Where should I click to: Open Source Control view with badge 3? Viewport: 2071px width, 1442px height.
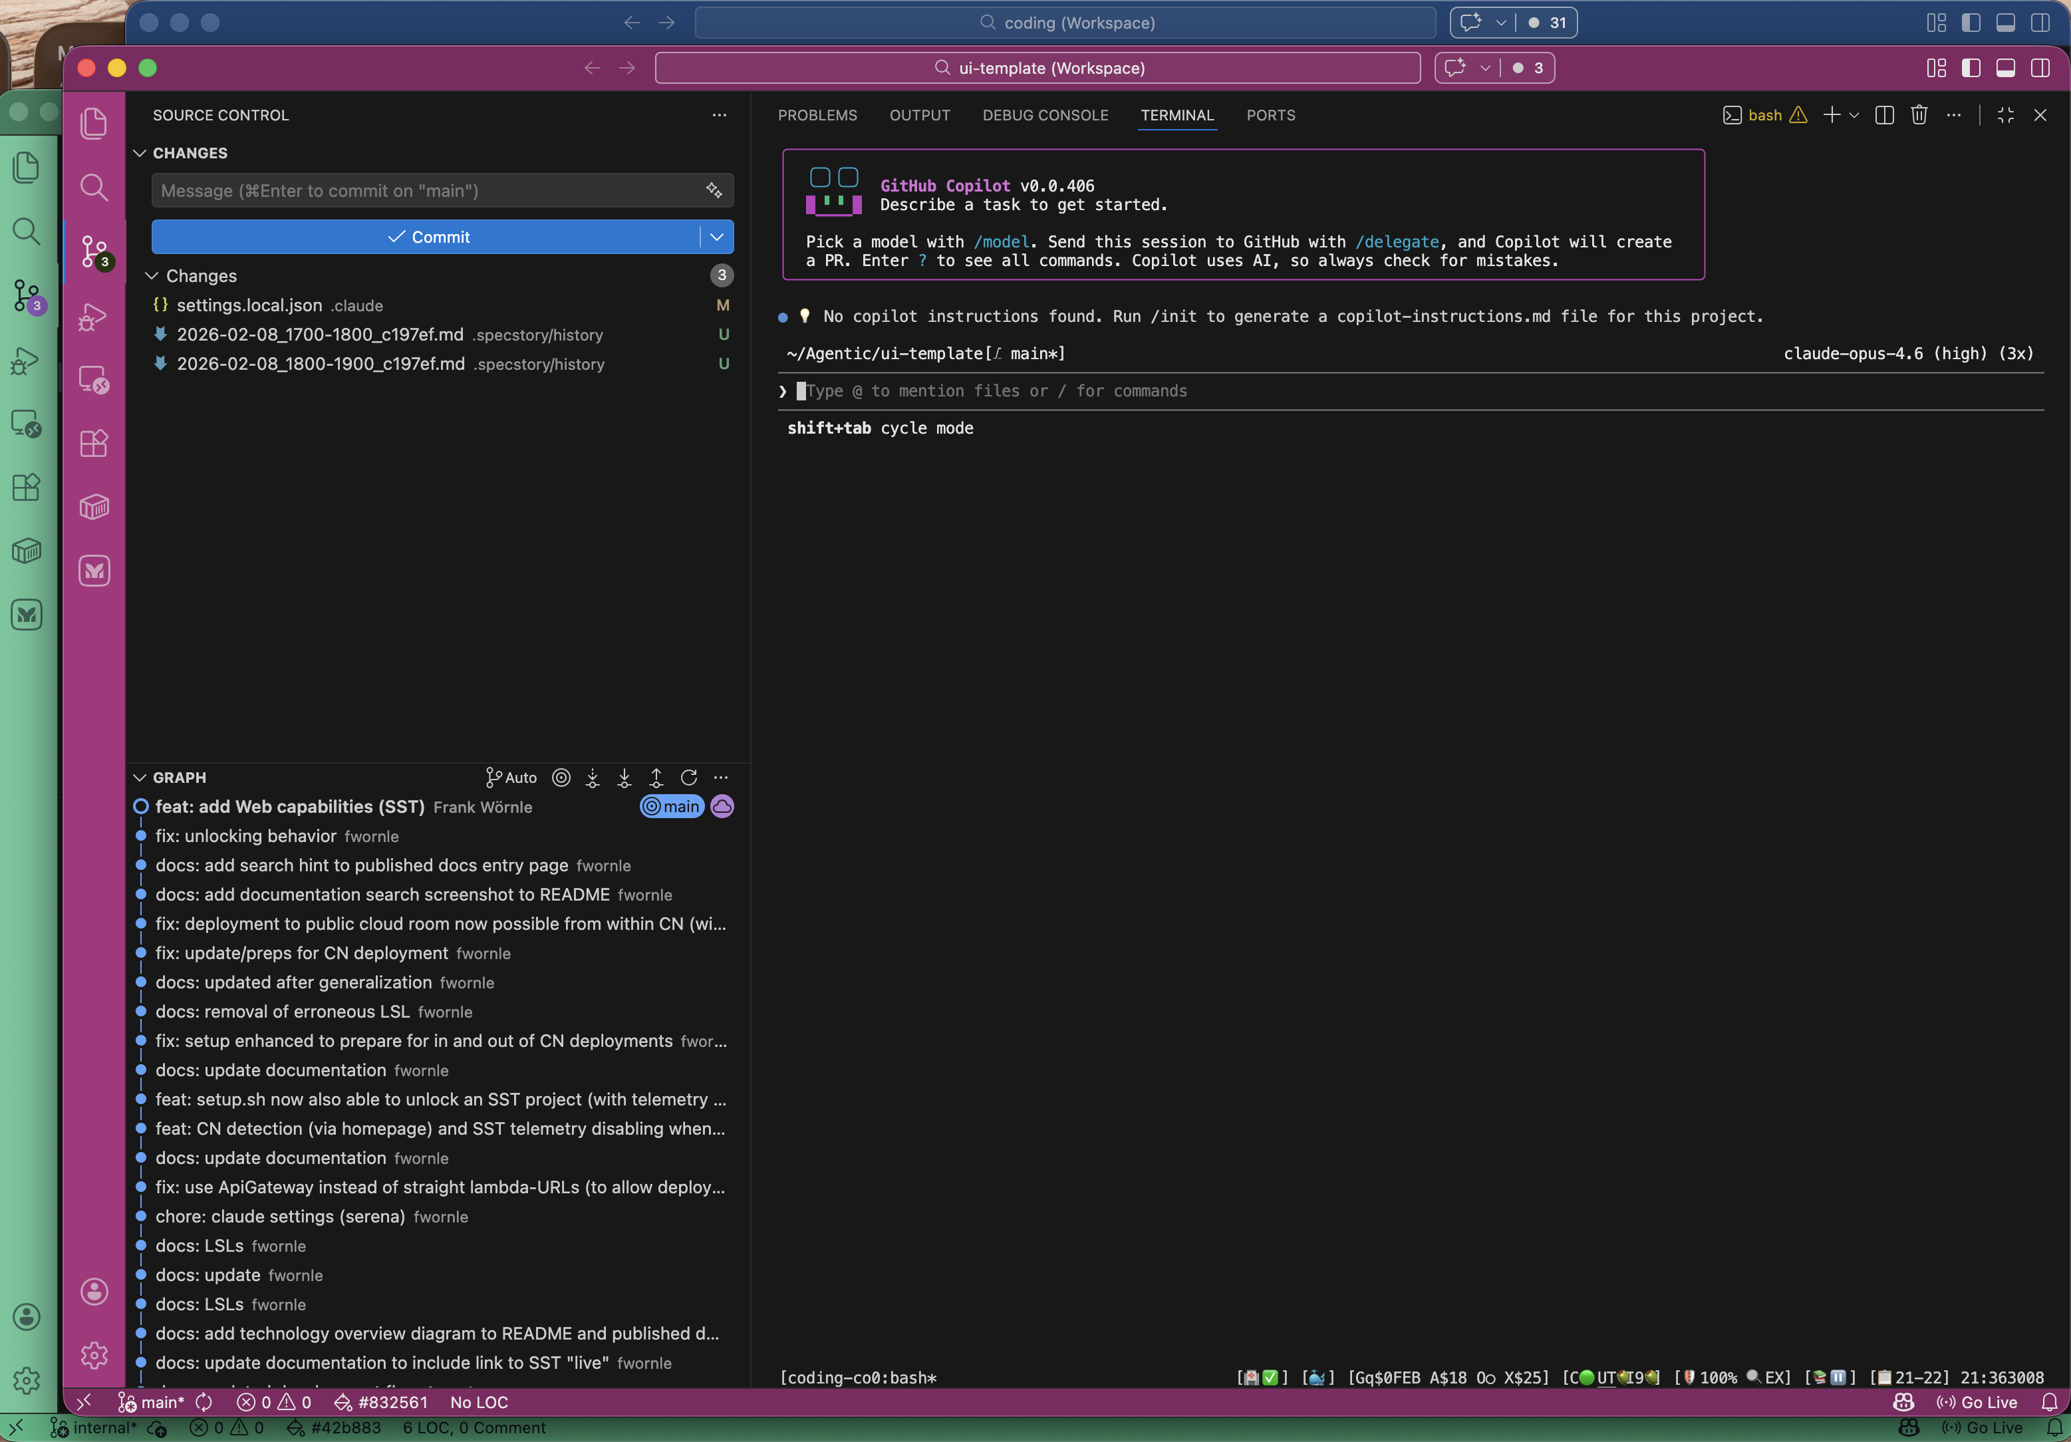pyautogui.click(x=94, y=252)
